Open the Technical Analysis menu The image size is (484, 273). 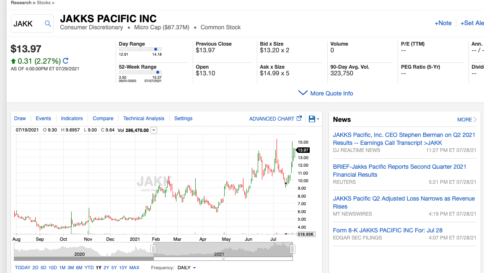point(144,118)
